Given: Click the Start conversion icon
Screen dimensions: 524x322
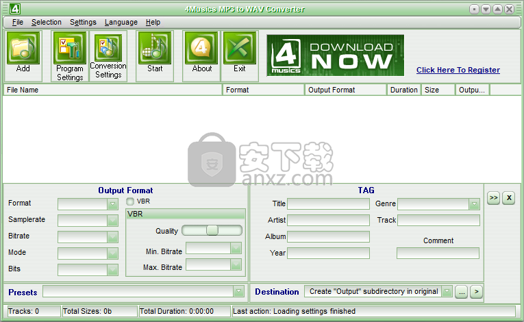Looking at the screenshot, I should click(x=155, y=48).
